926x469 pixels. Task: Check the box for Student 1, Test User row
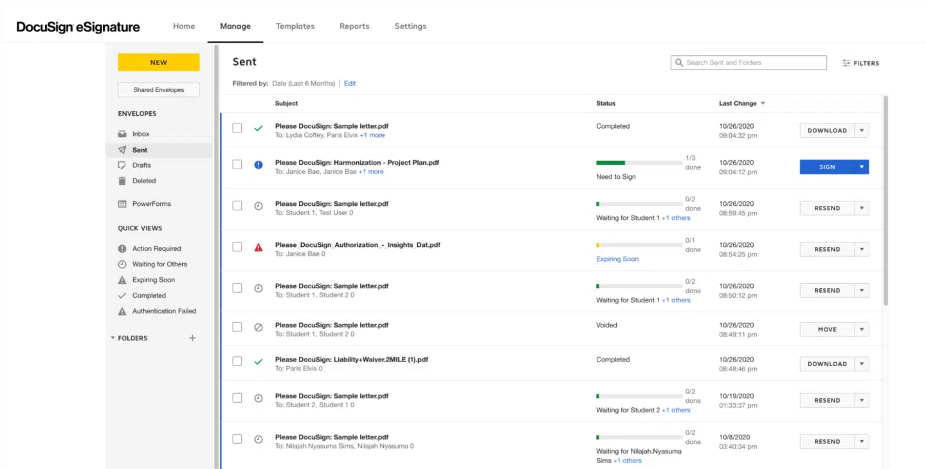click(x=237, y=206)
